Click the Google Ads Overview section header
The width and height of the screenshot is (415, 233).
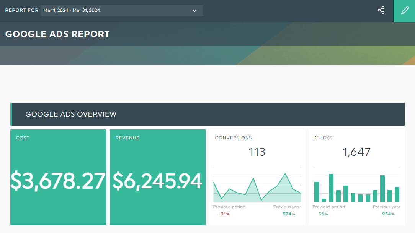207,114
